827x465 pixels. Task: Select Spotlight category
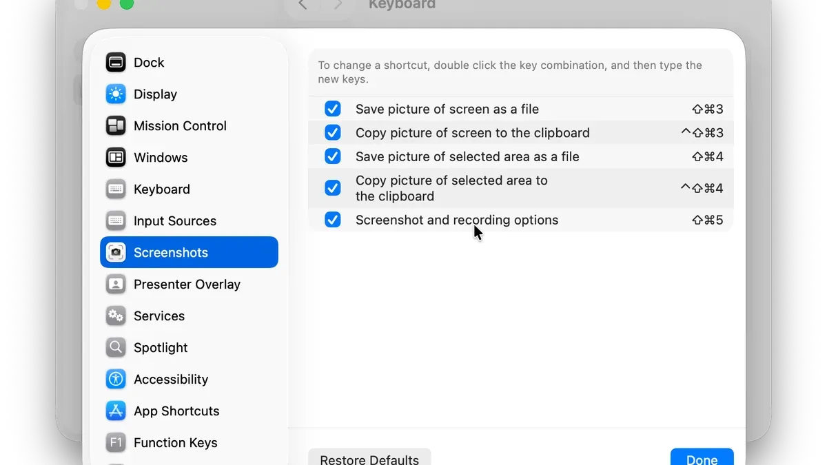click(x=189, y=348)
